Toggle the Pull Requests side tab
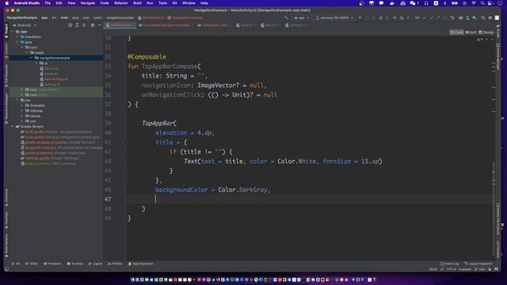Viewport: 507px width, 285px height. click(x=6, y=76)
